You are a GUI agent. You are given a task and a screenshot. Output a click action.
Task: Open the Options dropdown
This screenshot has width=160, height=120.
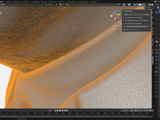[x=150, y=8]
